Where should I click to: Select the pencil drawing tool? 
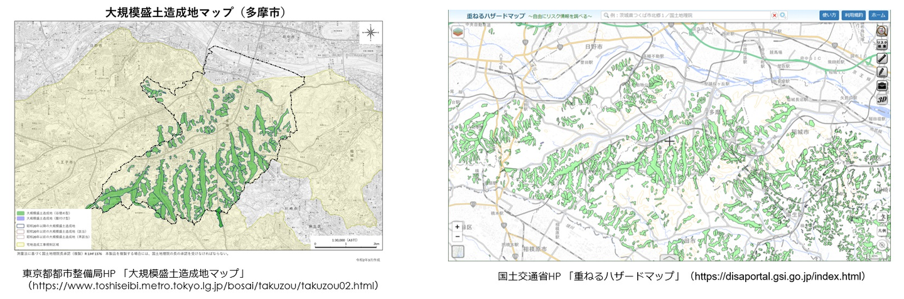[881, 72]
